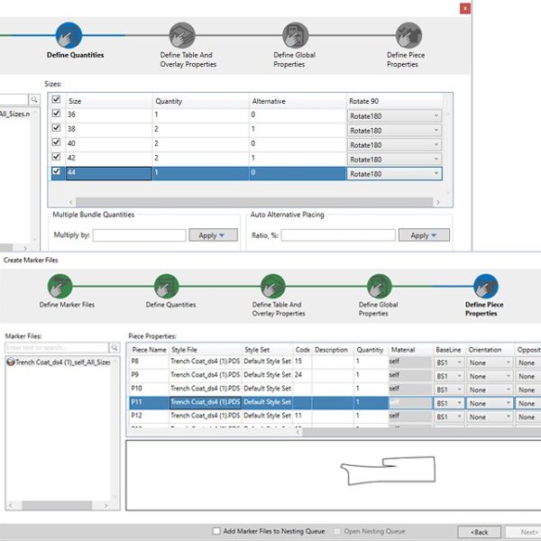Screen dimensions: 541x541
Task: Enable Add Marker Files to Nesting Queue
Action: (x=216, y=531)
